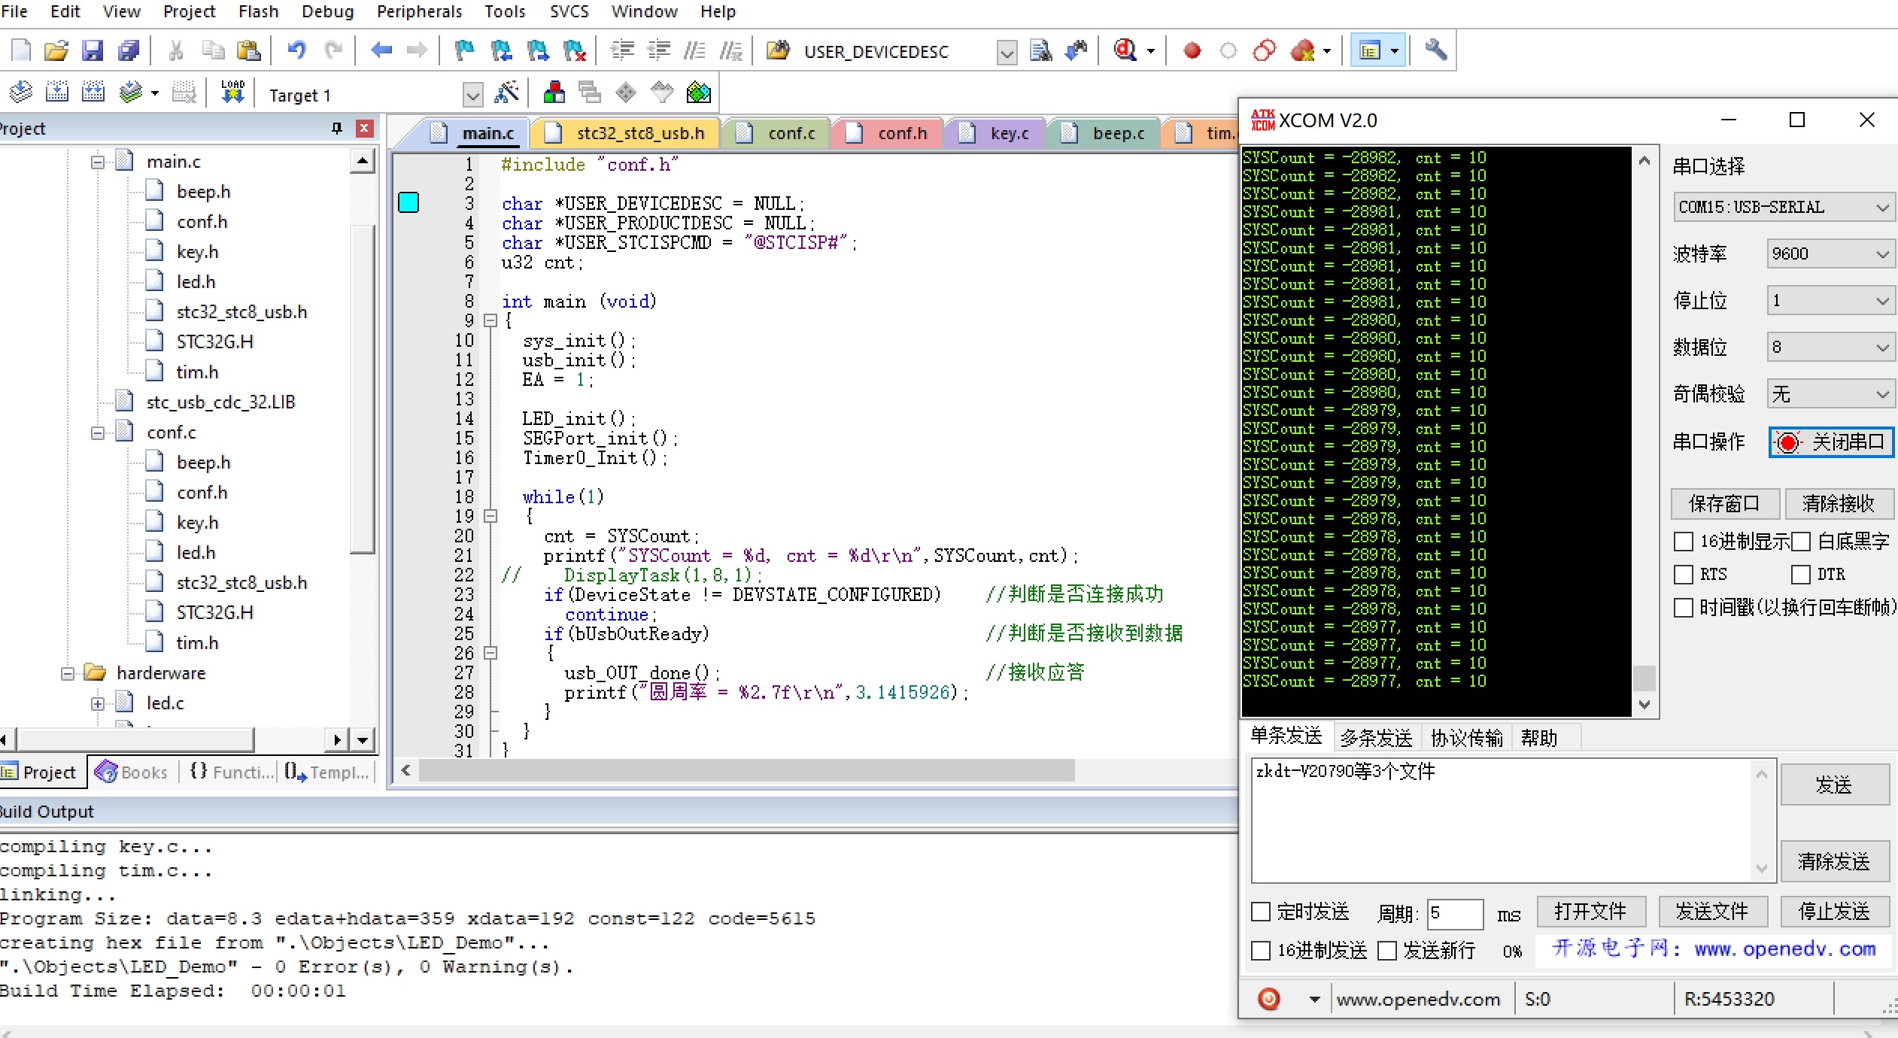Open the Flash menu
This screenshot has height=1038, width=1898.
tap(258, 11)
